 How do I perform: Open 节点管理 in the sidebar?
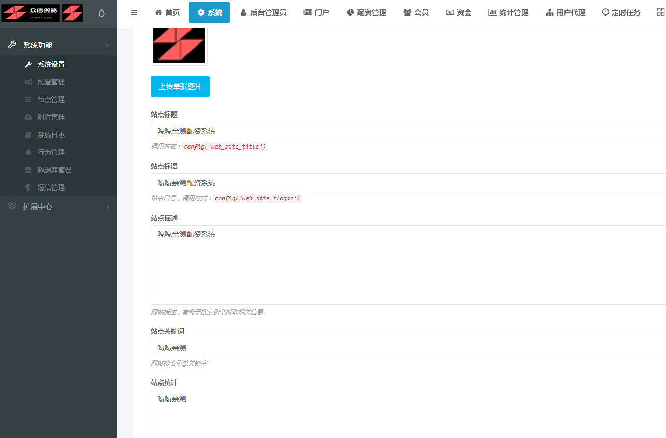[51, 99]
